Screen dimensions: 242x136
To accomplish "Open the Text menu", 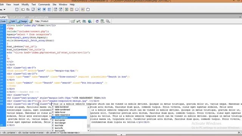I will 34,5.
